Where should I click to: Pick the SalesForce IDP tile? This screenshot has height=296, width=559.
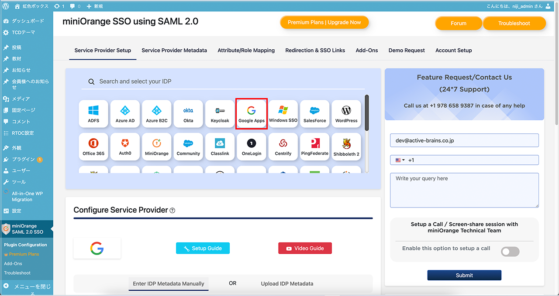(x=315, y=114)
